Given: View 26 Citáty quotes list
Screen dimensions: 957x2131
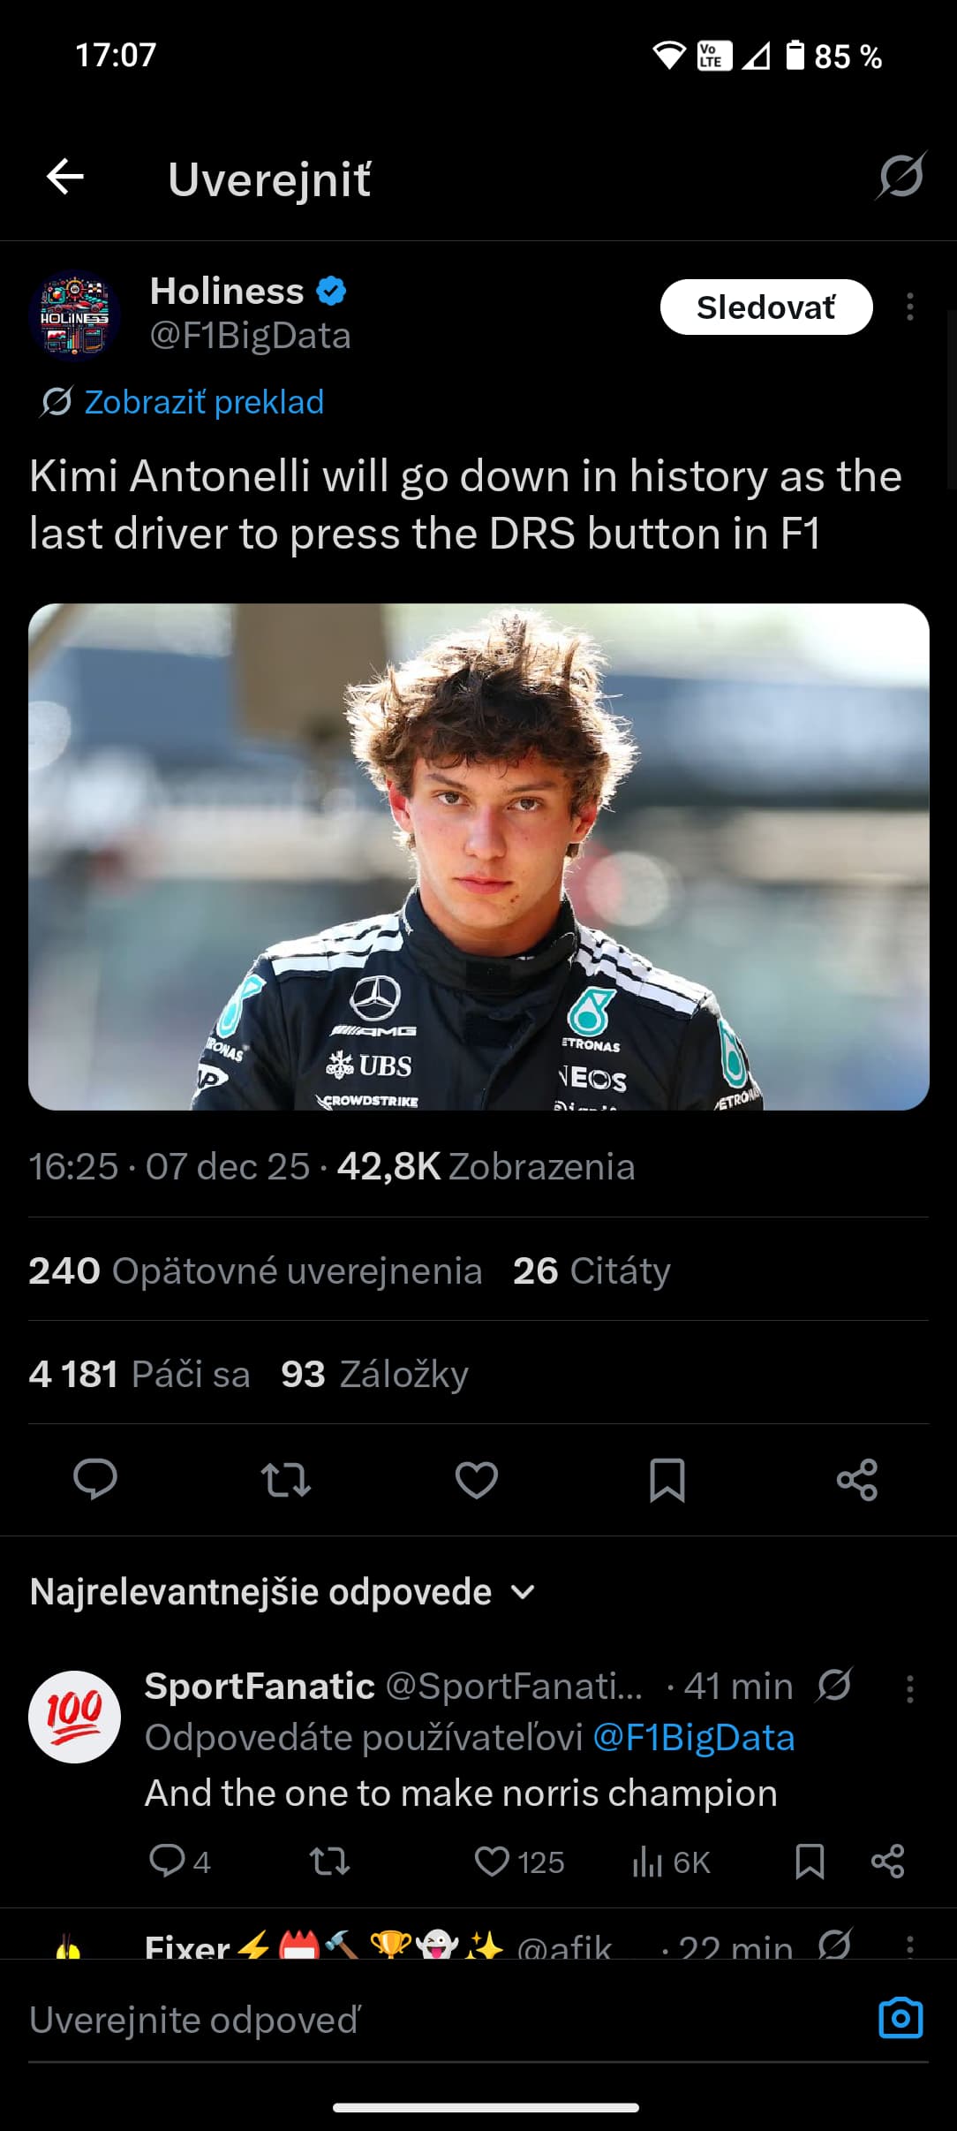Looking at the screenshot, I should point(592,1270).
